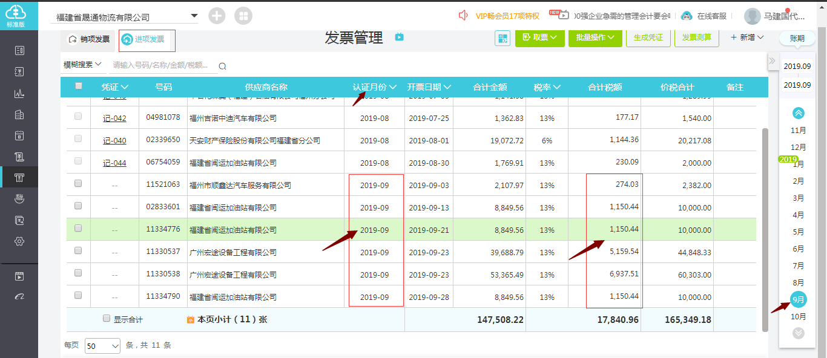
Task: Toggle the select-all checkbox in table header
Action: [x=78, y=86]
